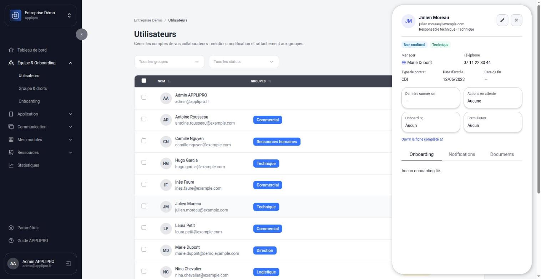Select the Onboarding tab in the detail panel
The height and width of the screenshot is (279, 541).
(x=421, y=154)
